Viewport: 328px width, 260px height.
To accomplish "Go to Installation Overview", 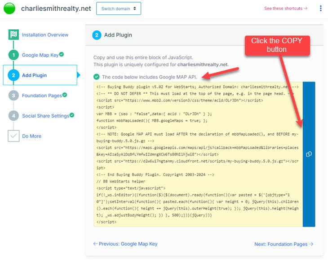I will click(x=45, y=35).
